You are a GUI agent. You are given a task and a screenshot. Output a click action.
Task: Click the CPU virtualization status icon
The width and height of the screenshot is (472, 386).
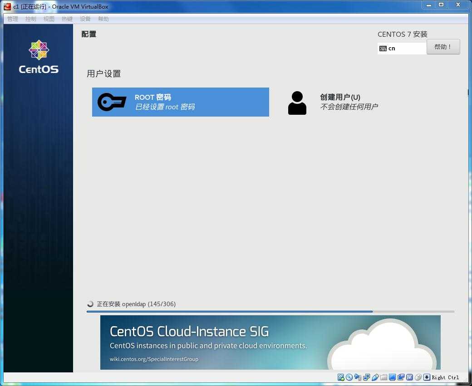tap(410, 377)
